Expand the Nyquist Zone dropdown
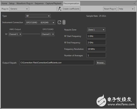 pos(96,30)
